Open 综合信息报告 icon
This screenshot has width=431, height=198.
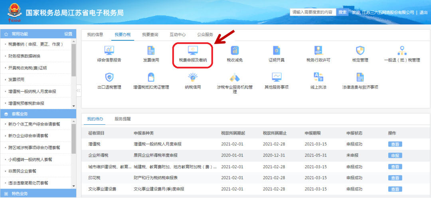(x=109, y=51)
